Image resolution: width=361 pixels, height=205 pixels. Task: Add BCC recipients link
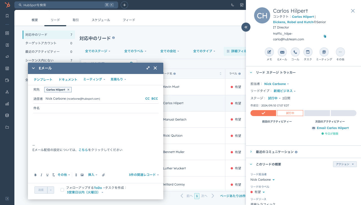coord(155,99)
